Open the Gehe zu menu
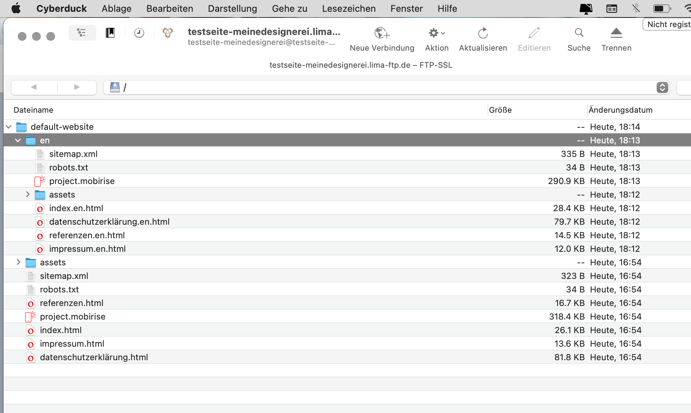The height and width of the screenshot is (413, 691). [x=289, y=9]
